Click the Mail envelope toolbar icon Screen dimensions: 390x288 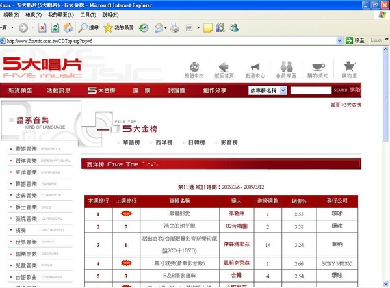[159, 27]
